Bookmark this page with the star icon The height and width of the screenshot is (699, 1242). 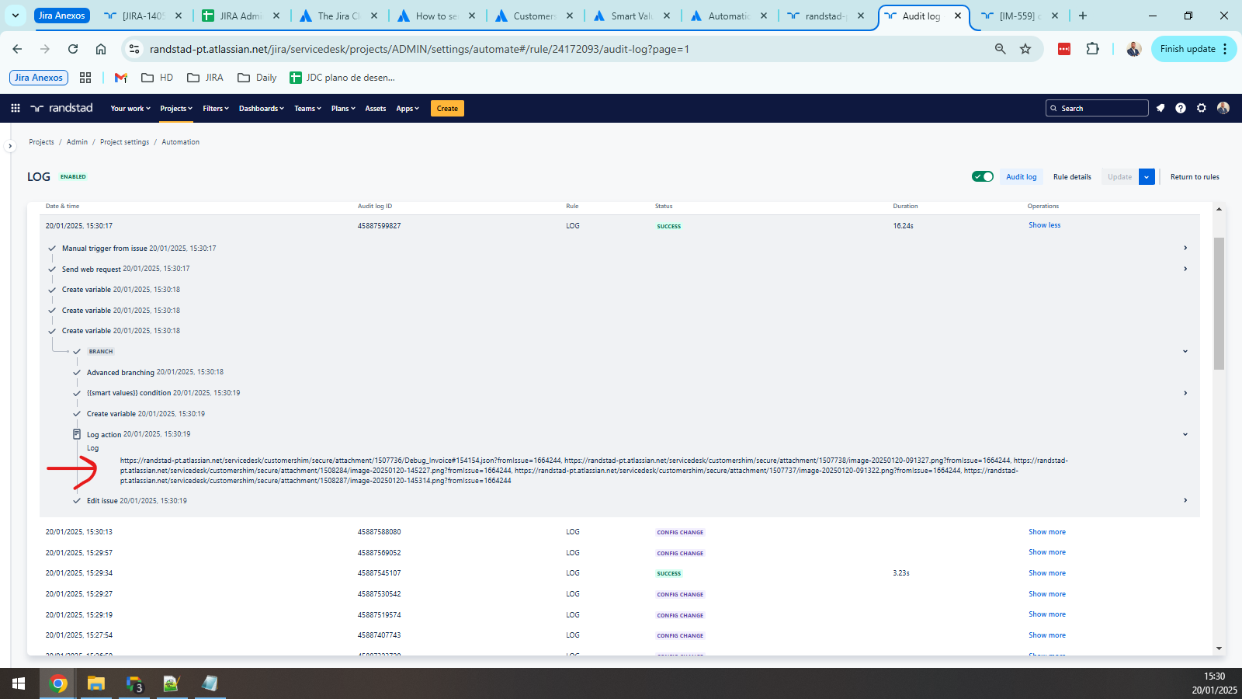[1025, 49]
